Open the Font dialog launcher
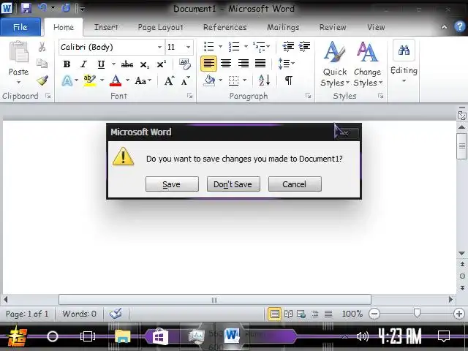 [x=190, y=96]
